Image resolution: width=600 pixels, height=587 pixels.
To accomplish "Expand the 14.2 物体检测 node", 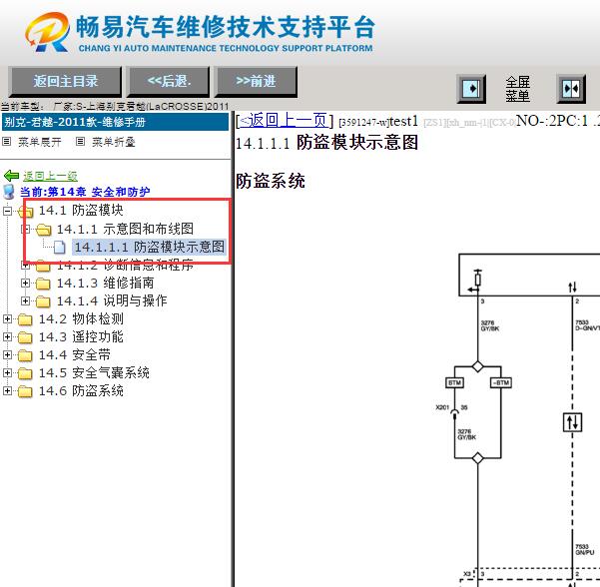I will [7, 318].
